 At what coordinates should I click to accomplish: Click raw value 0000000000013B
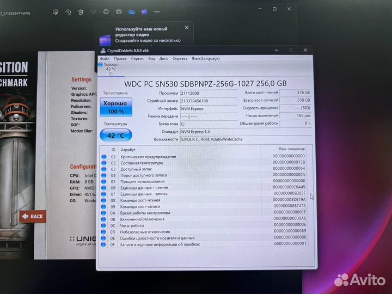(x=289, y=162)
